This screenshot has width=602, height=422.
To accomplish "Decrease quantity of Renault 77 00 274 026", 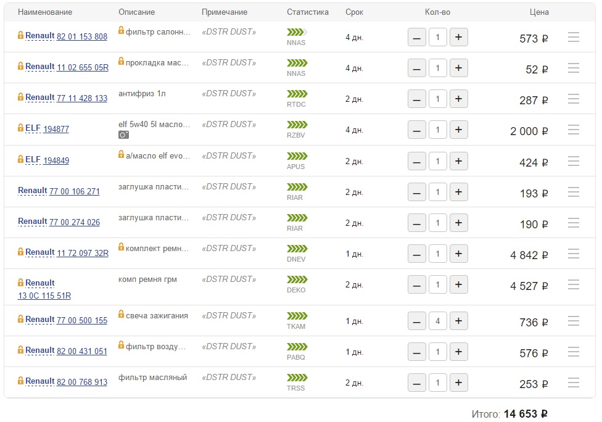I will [x=416, y=223].
